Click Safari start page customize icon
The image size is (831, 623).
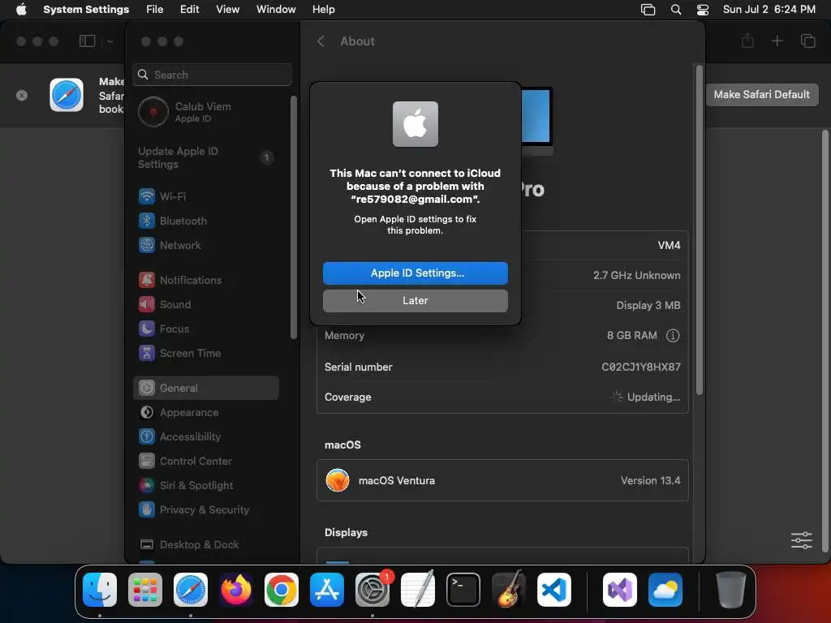(x=801, y=540)
